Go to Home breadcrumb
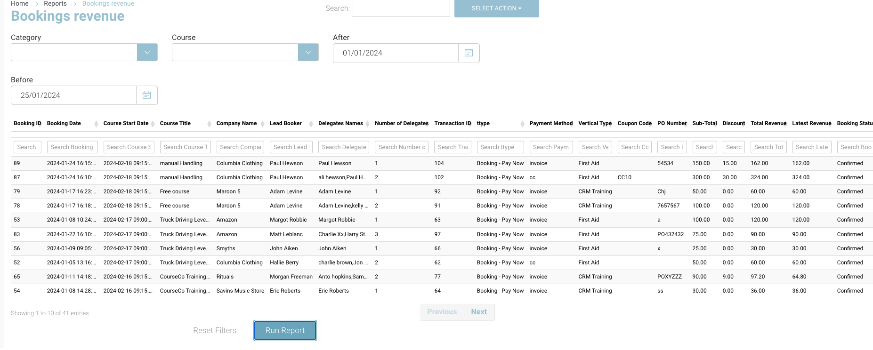Image resolution: width=873 pixels, height=350 pixels. [x=20, y=4]
